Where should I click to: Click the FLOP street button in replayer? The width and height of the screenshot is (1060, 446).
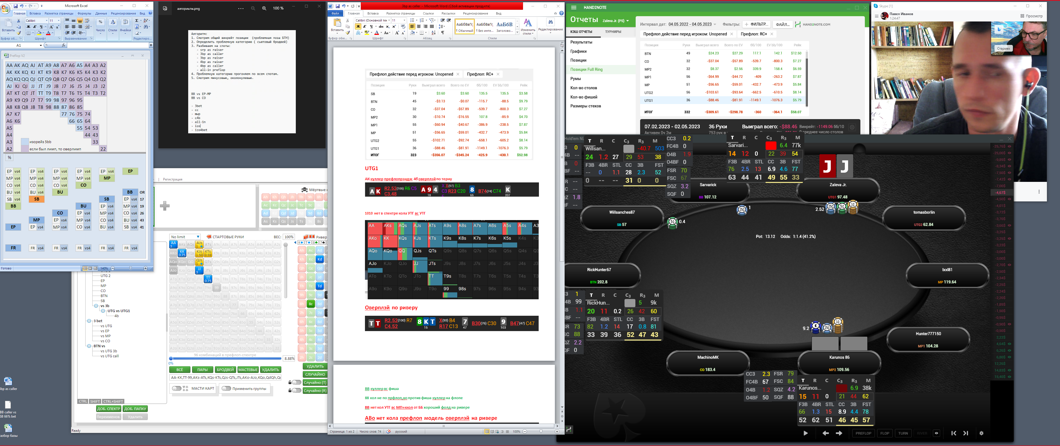pos(885,433)
